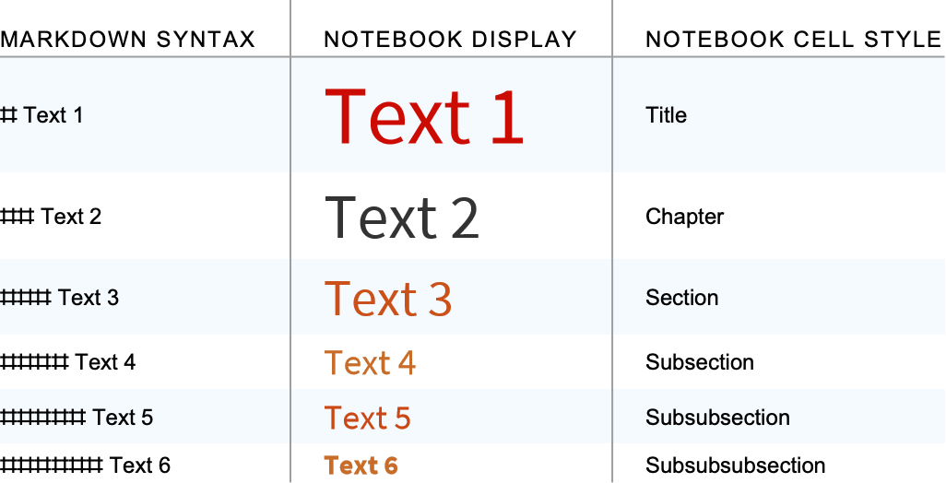Viewport: 946px width, 483px height.
Task: Click the five-hash Text 5 syntax cell
Action: 77,417
